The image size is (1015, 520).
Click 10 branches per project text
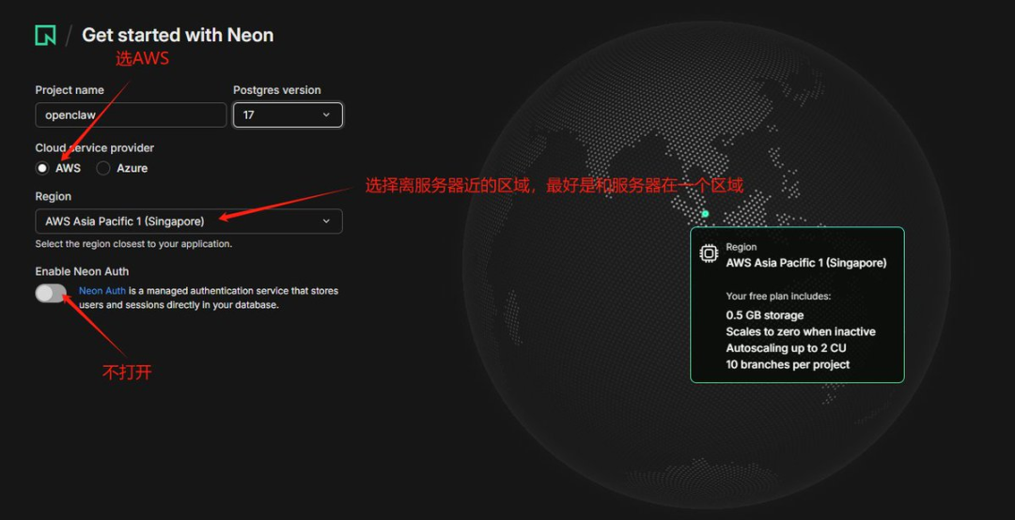(x=788, y=365)
